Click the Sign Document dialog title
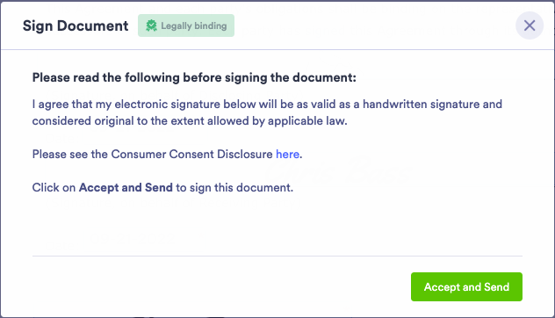Image resolution: width=555 pixels, height=318 pixels. click(x=76, y=25)
